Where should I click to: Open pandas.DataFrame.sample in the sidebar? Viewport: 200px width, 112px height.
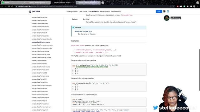tap(40, 51)
